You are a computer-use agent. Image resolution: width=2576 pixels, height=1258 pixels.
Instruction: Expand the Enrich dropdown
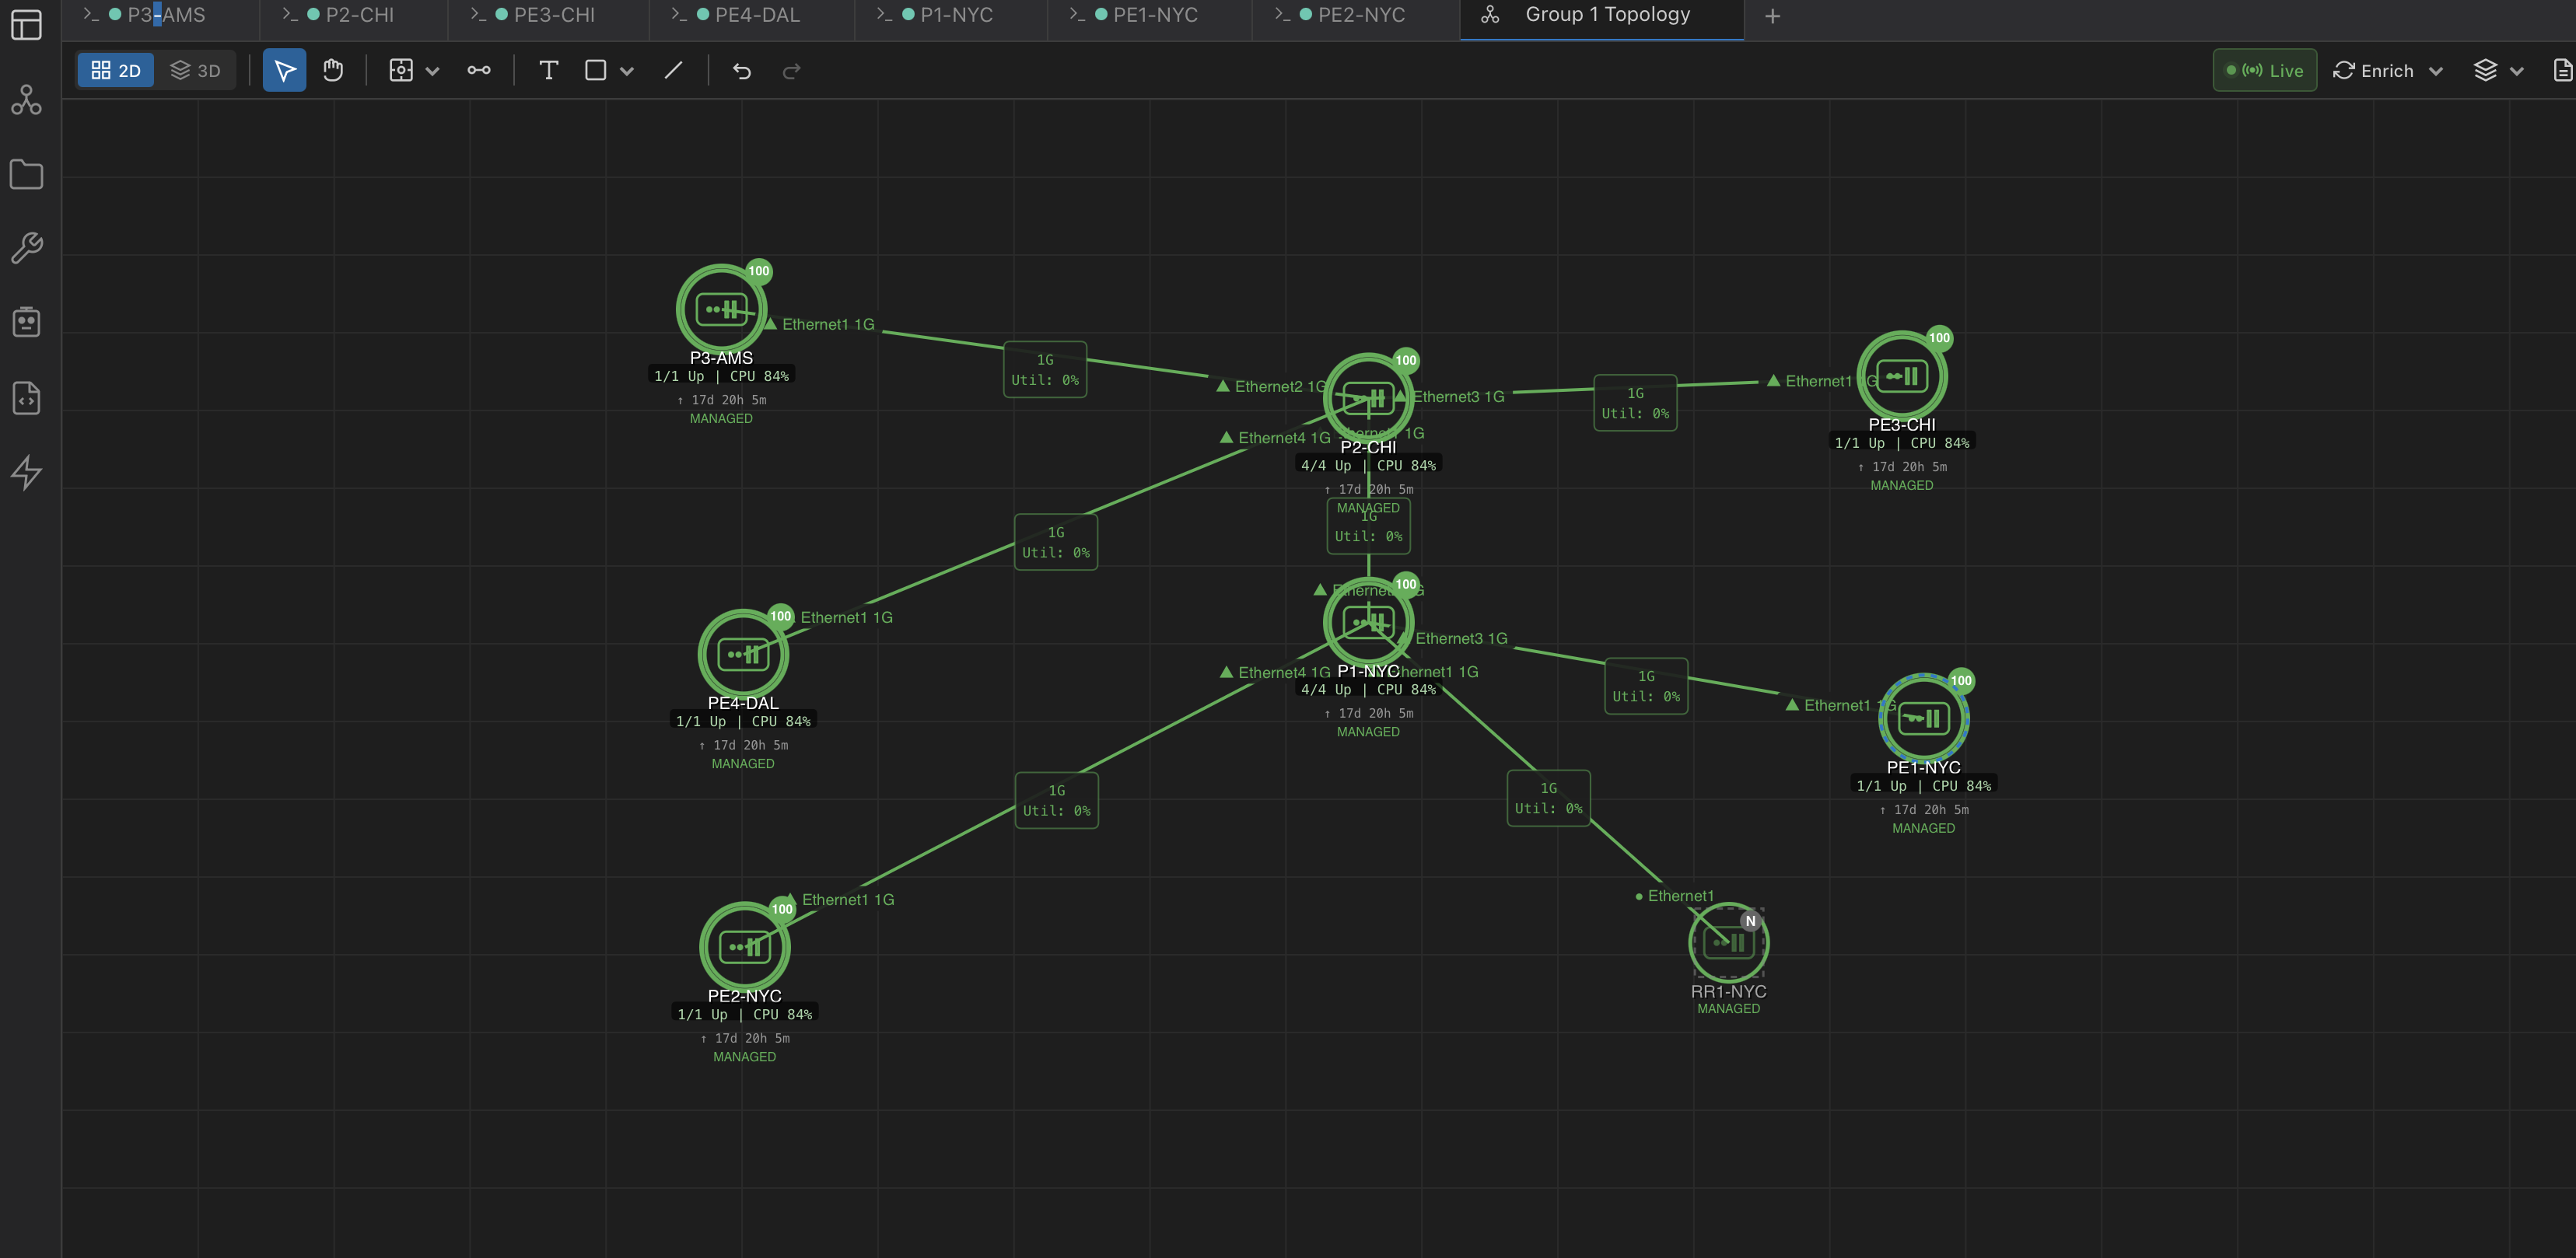(x=2435, y=70)
